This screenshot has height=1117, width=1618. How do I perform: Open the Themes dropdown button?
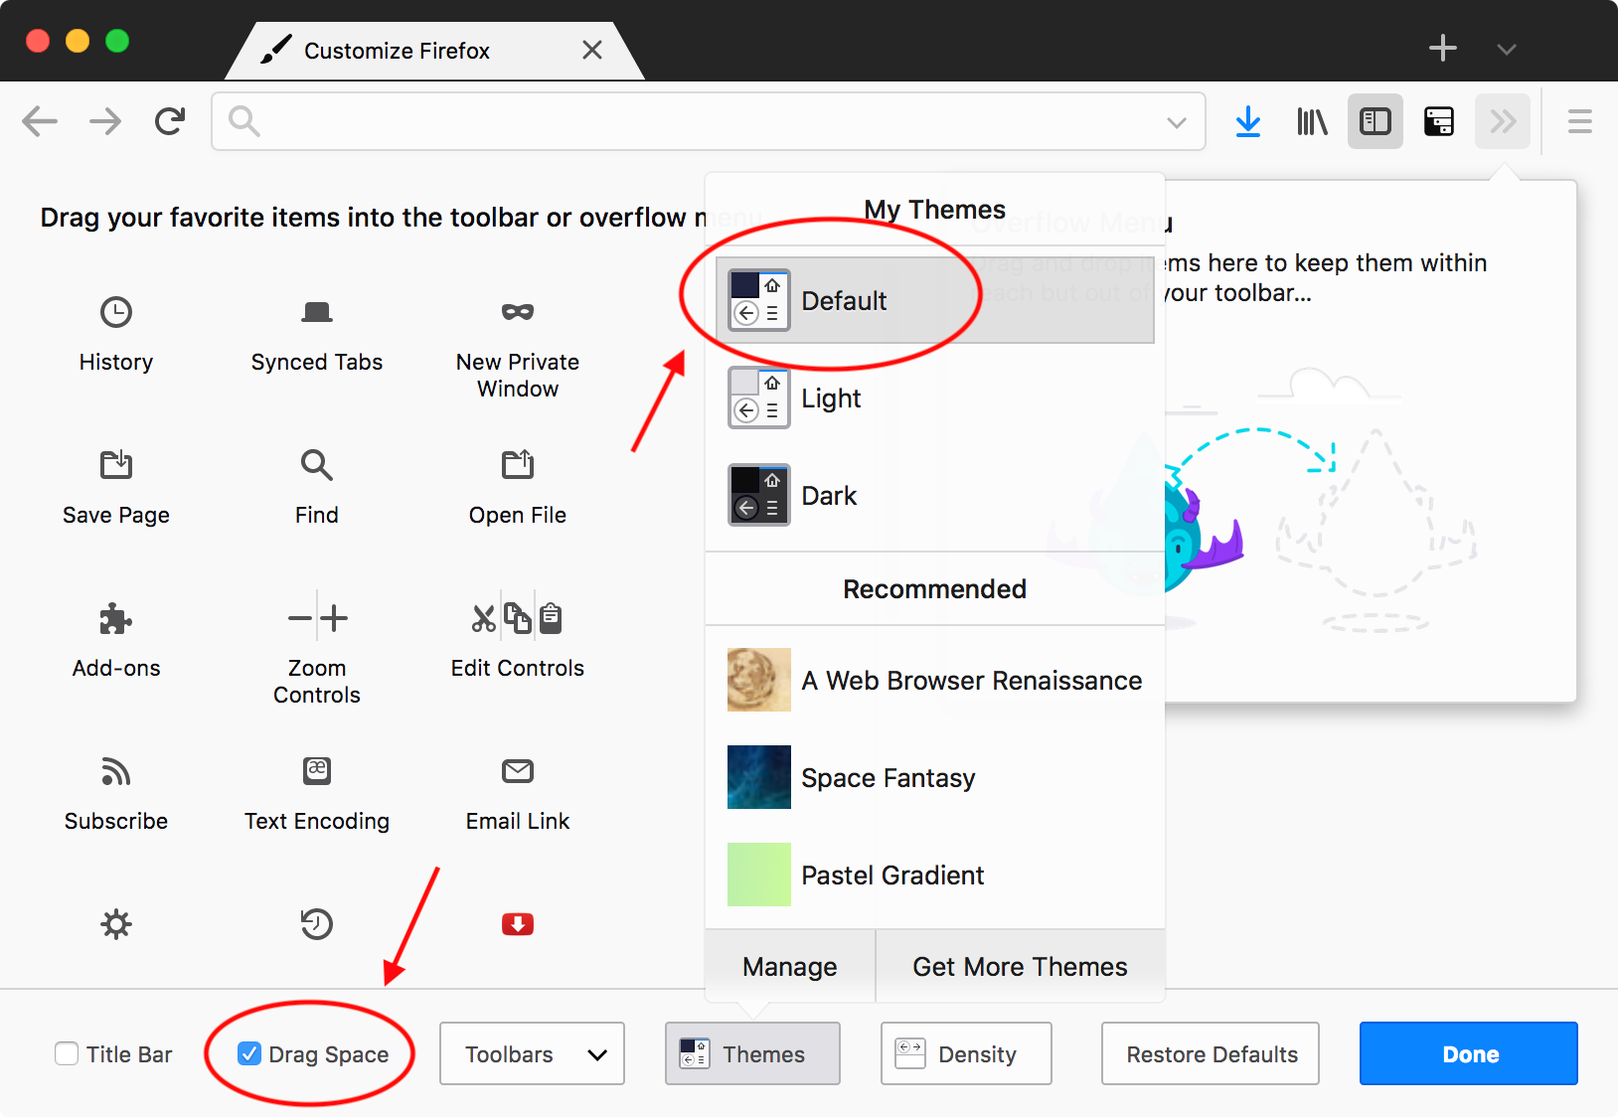click(x=752, y=1053)
